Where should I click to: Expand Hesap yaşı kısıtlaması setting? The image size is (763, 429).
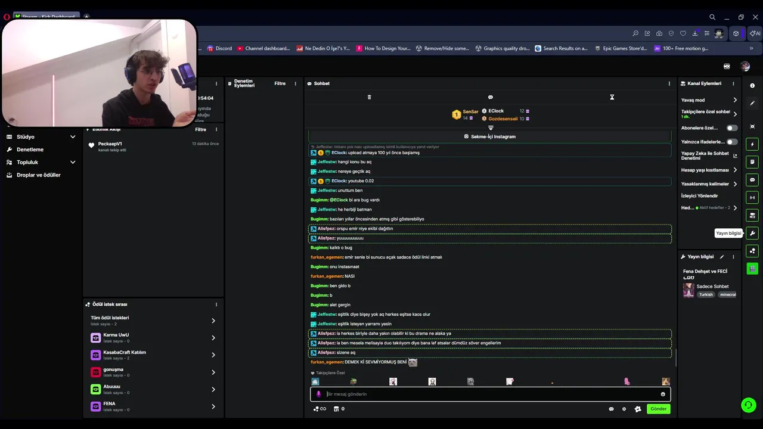coord(709,170)
